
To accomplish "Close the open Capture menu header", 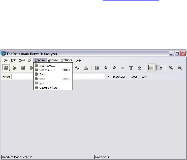I will pos(40,60).
